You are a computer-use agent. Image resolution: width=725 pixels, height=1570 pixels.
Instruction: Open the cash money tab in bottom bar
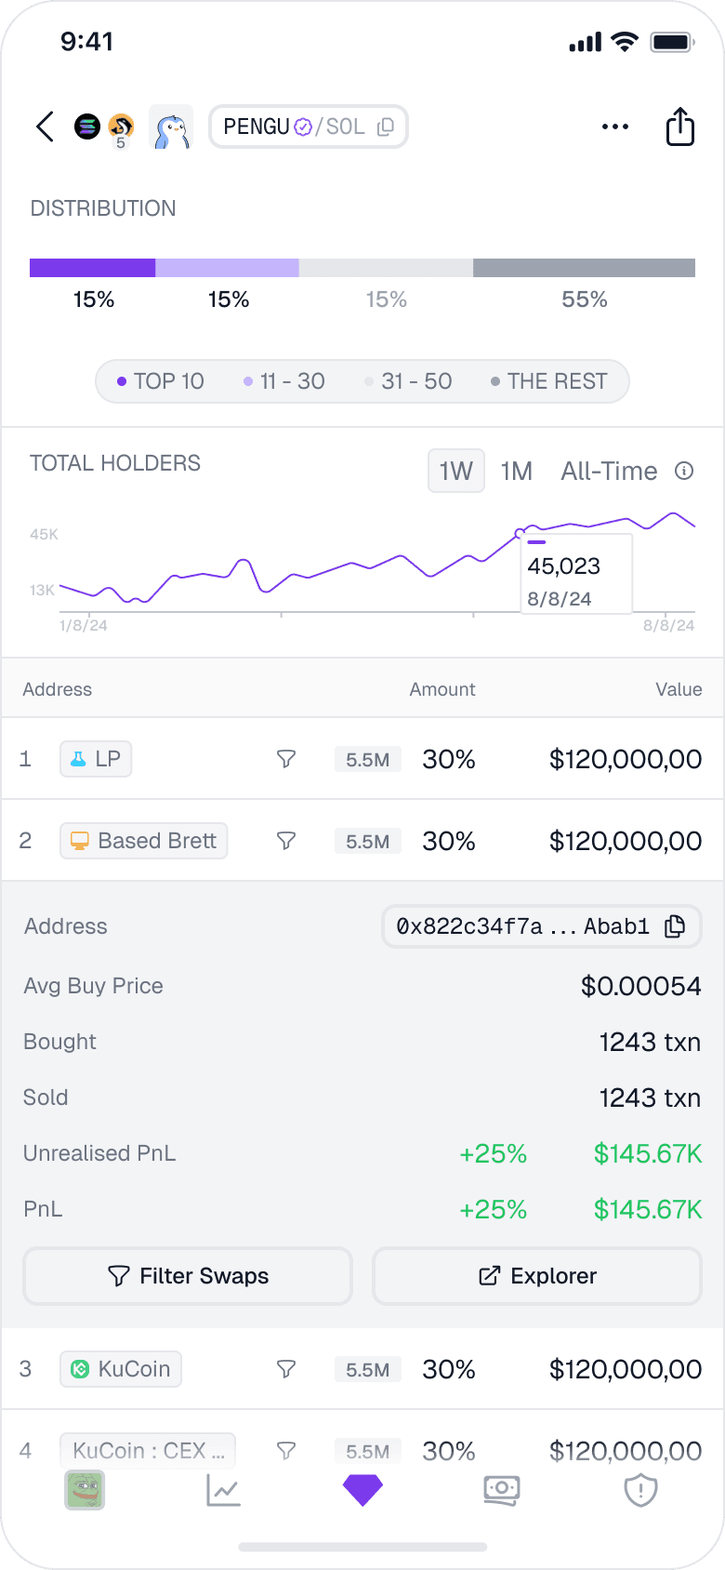coord(502,1491)
